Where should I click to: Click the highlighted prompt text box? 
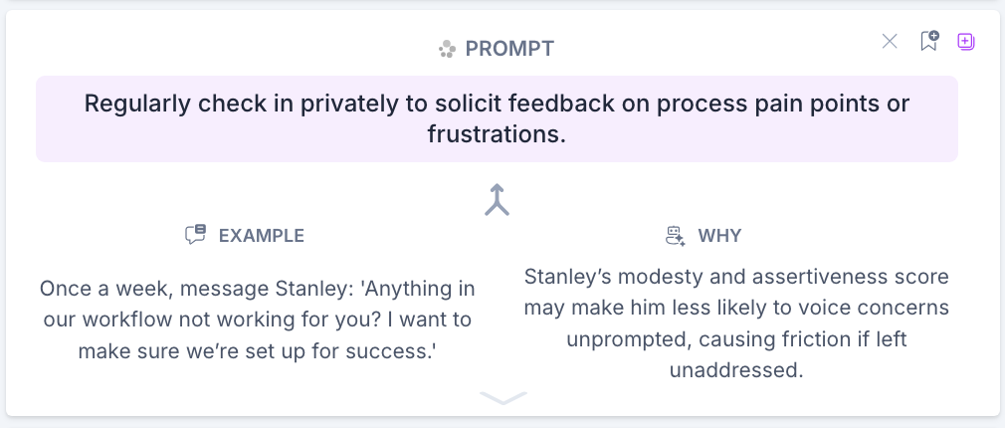tap(498, 118)
